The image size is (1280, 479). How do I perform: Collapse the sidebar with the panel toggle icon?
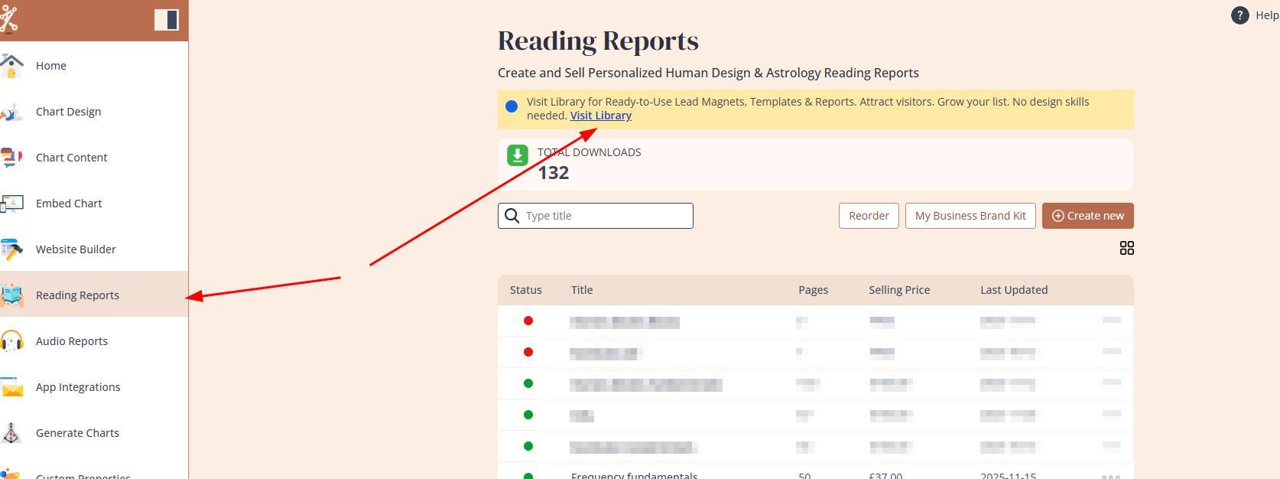(166, 20)
